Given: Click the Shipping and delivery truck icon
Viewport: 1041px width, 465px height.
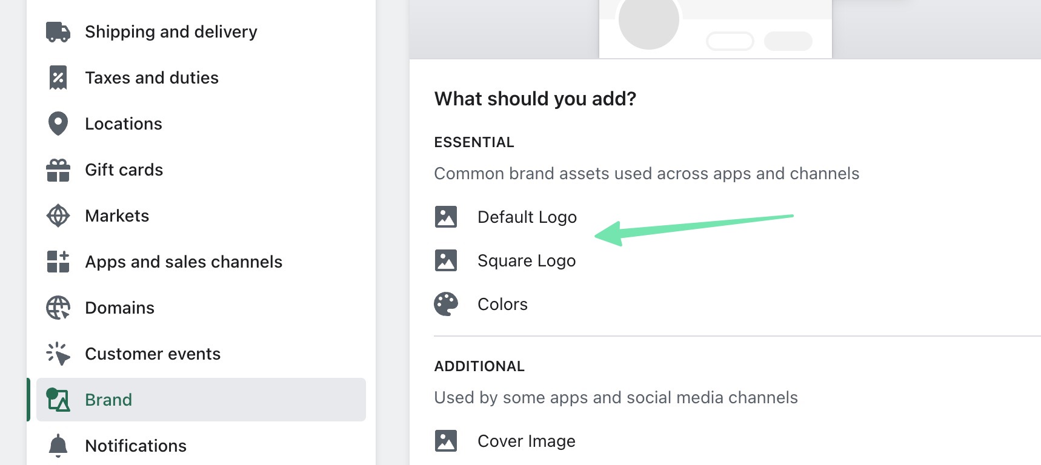Looking at the screenshot, I should click(58, 31).
